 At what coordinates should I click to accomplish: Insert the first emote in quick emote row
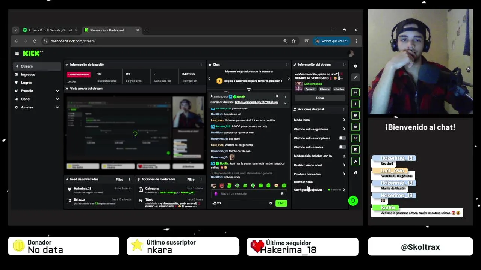tap(214, 186)
